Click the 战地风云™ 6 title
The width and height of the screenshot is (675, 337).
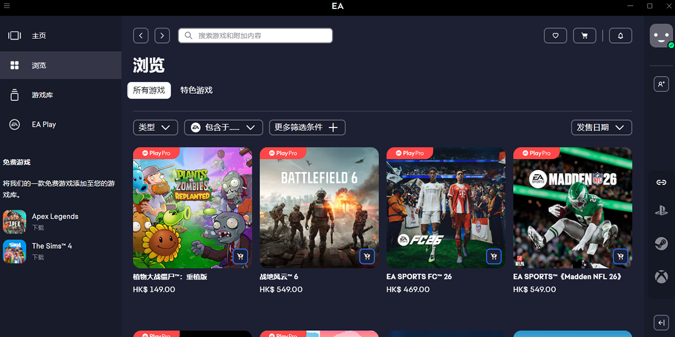click(279, 276)
